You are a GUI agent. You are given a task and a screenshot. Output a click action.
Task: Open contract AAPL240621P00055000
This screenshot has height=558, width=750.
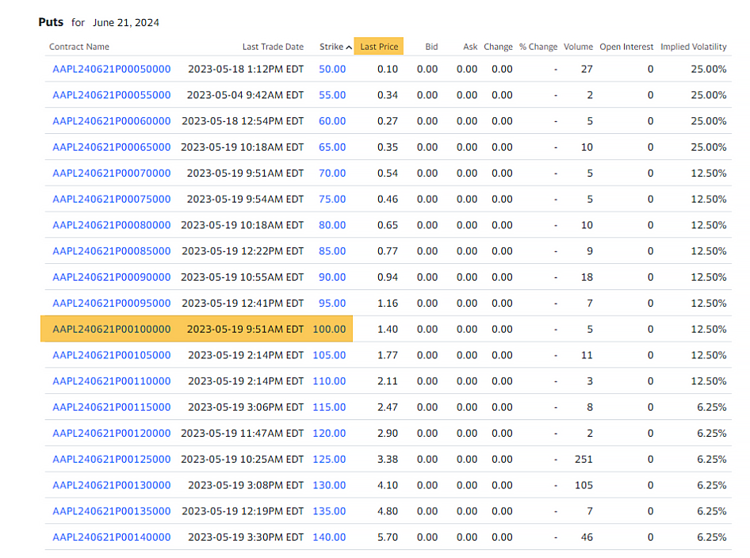point(112,94)
